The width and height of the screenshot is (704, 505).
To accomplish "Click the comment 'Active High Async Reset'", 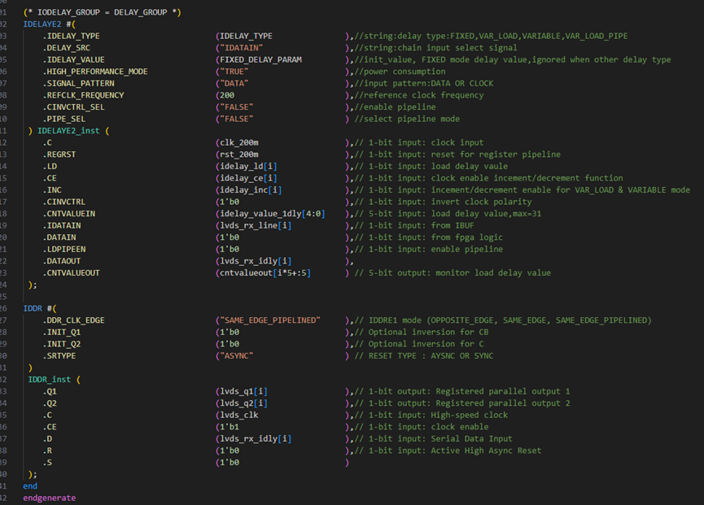I will tap(486, 451).
